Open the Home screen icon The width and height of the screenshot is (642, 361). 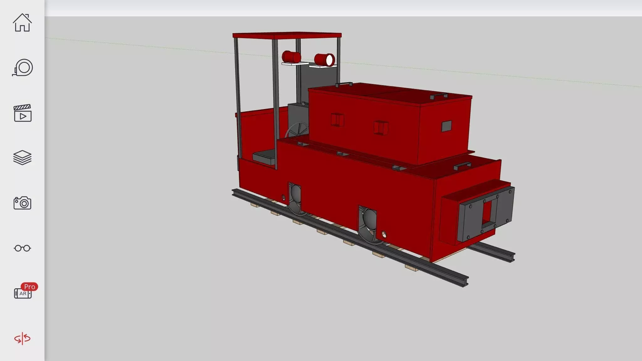pyautogui.click(x=22, y=22)
